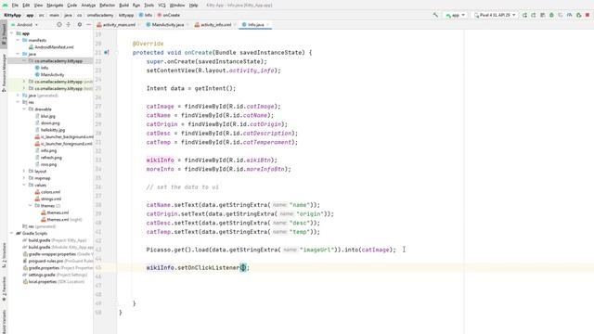Screen dimensions: 594x334
Task: Select down.png in drawable folder
Action: (47, 123)
